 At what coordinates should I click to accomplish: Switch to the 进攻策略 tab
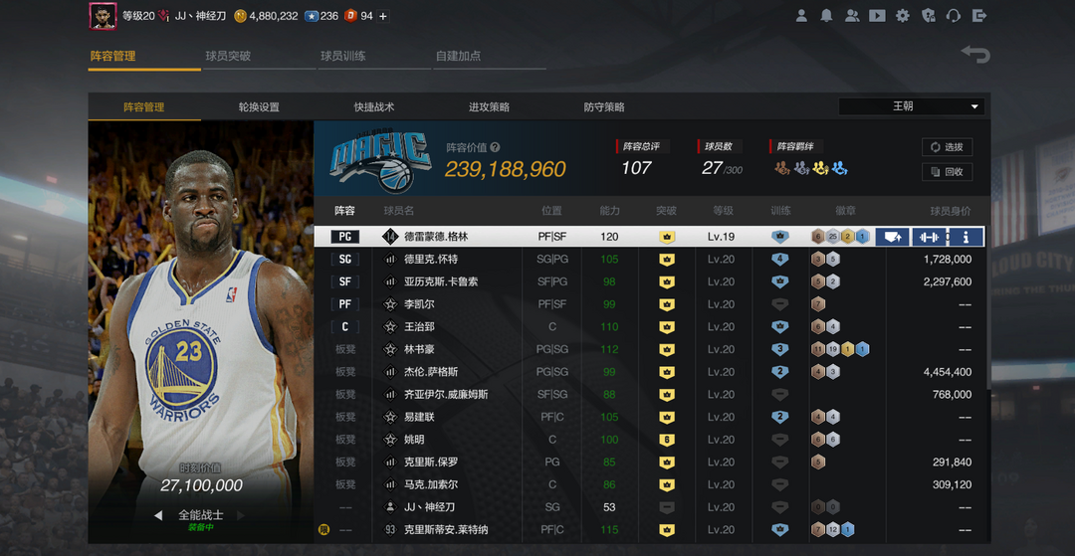pos(489,106)
